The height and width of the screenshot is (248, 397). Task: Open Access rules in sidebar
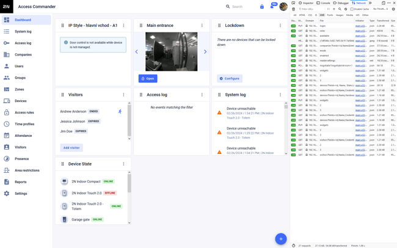tap(26, 112)
